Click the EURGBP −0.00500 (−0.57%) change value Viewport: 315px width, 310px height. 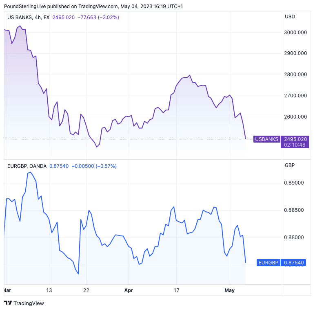94,166
